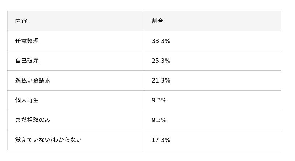Click the 9.3% value beside まだ相談のみ
Screen dimensions: 295x161
point(159,120)
